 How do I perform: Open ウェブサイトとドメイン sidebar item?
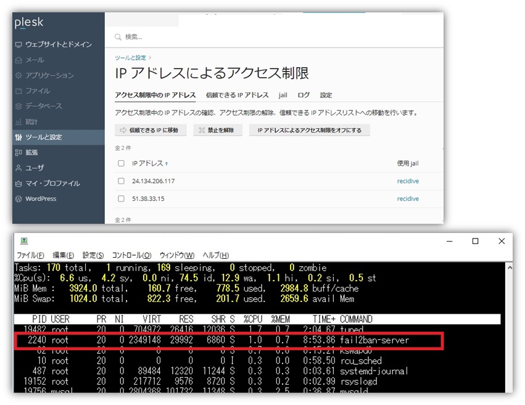click(58, 44)
